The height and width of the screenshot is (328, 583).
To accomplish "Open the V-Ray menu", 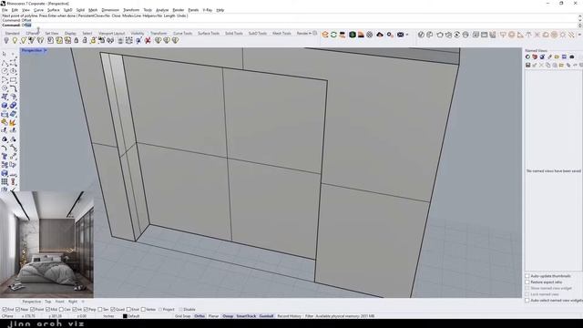I will [x=208, y=10].
